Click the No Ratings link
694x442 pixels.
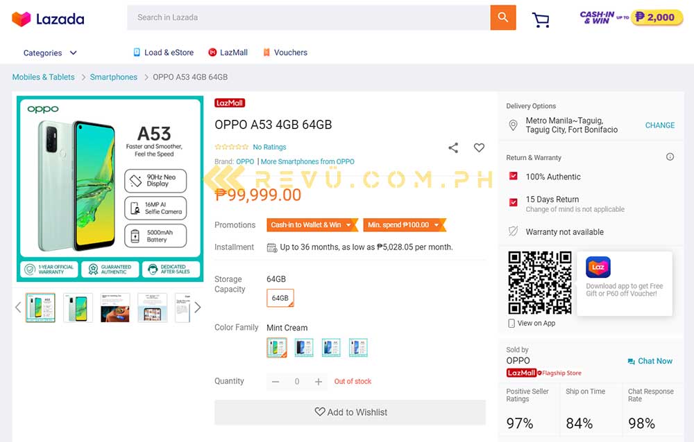click(269, 147)
